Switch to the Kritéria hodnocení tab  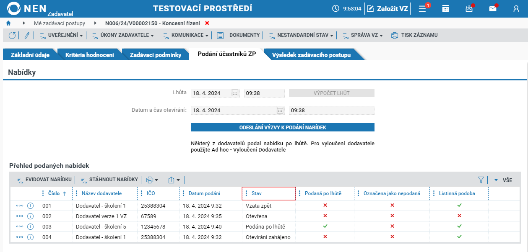pyautogui.click(x=89, y=55)
